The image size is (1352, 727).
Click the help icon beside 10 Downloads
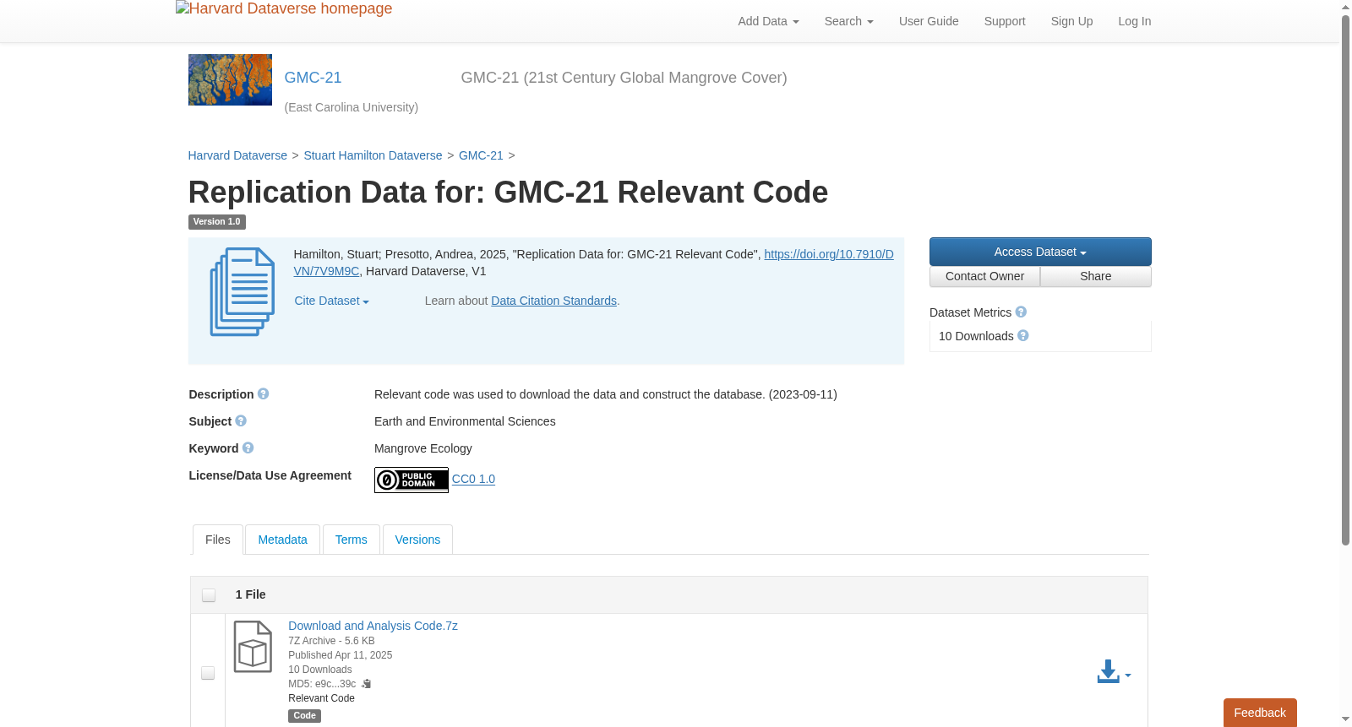click(x=1023, y=336)
